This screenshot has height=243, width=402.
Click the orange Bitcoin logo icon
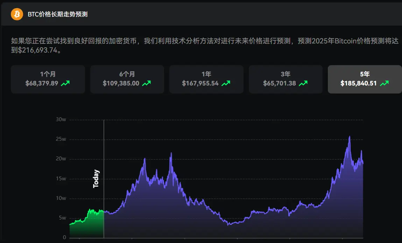coord(17,14)
